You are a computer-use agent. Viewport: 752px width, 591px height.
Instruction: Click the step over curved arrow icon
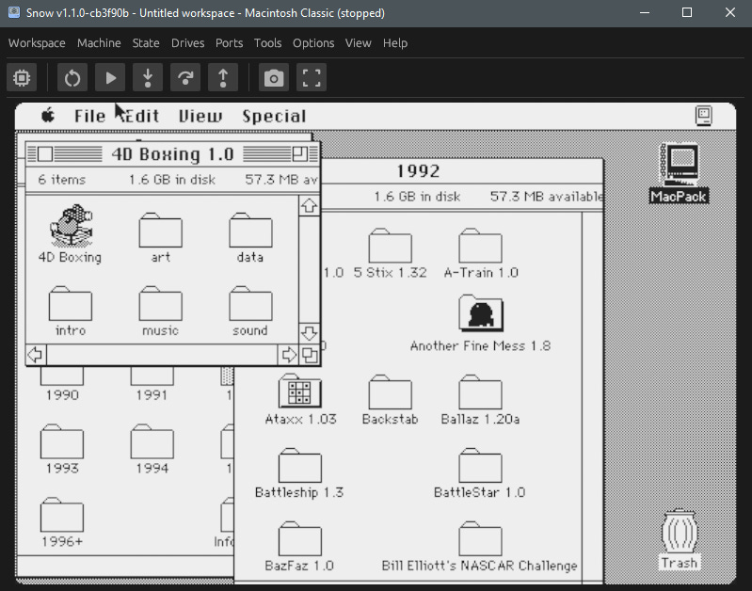[x=185, y=78]
